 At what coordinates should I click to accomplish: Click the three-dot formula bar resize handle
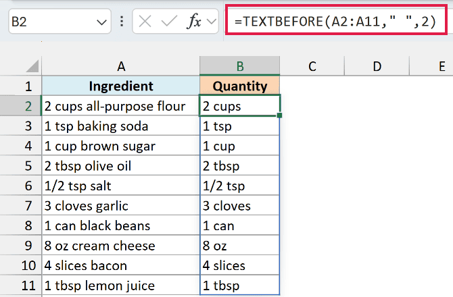122,22
